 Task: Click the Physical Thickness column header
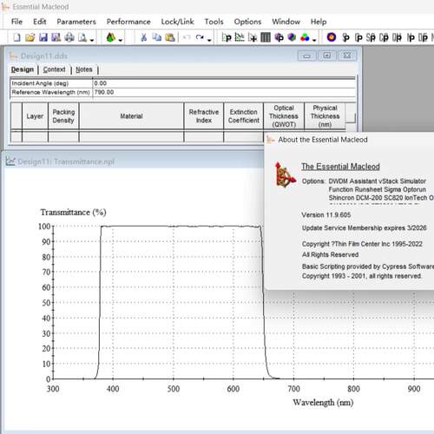click(x=325, y=116)
